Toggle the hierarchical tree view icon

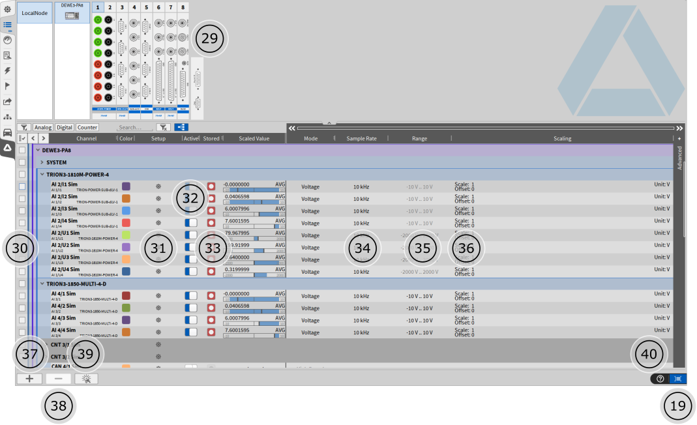point(181,127)
